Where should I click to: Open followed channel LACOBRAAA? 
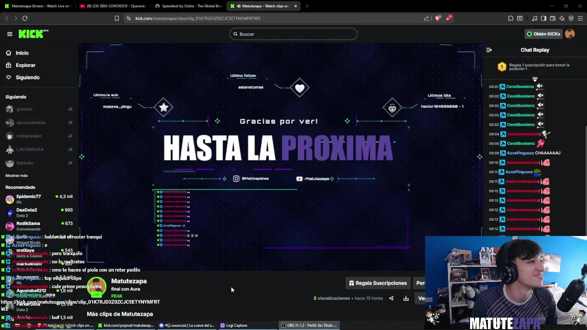point(39,149)
